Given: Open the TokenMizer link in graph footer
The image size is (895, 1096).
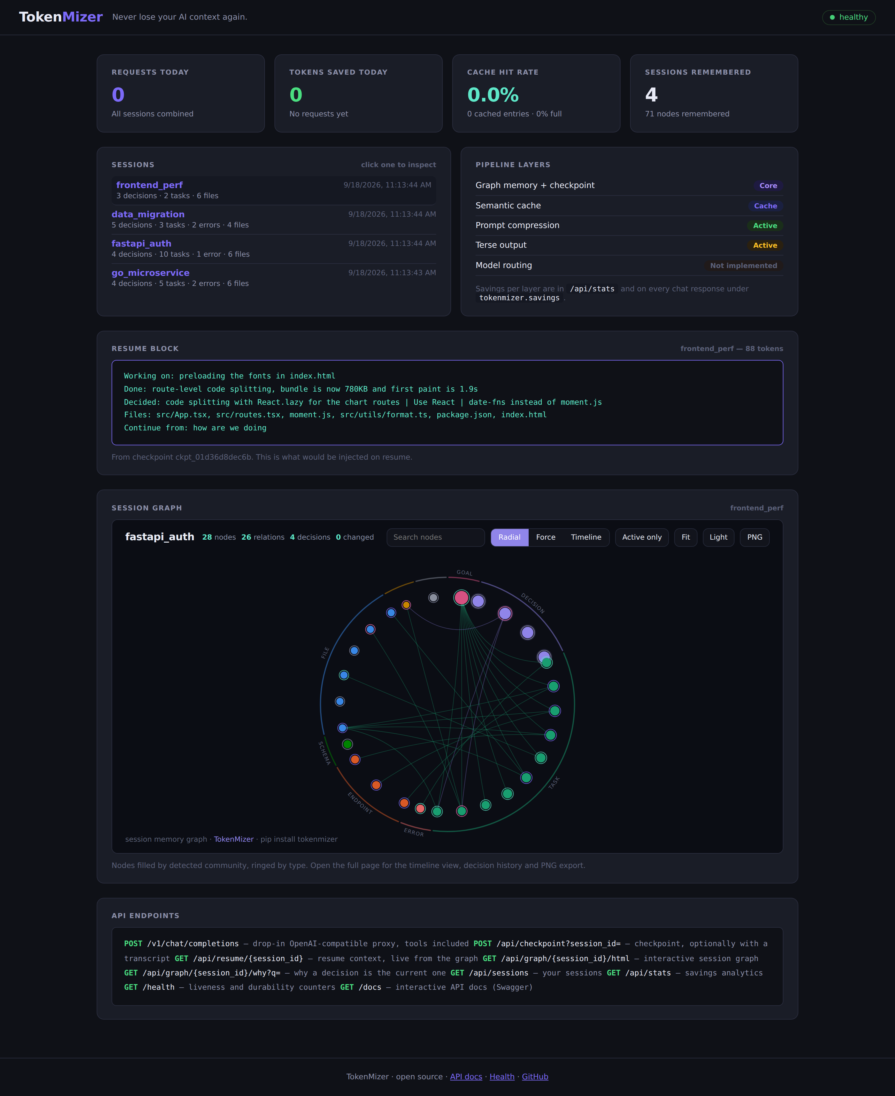Looking at the screenshot, I should click(234, 839).
